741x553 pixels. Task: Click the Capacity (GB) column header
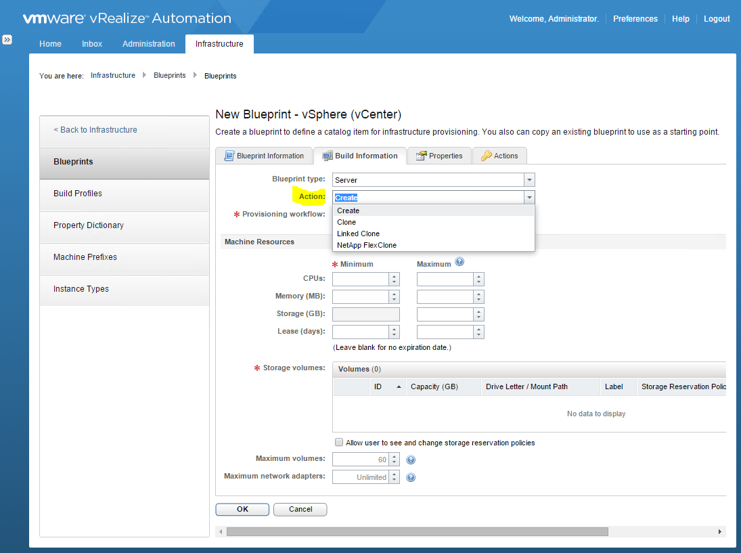coord(443,386)
